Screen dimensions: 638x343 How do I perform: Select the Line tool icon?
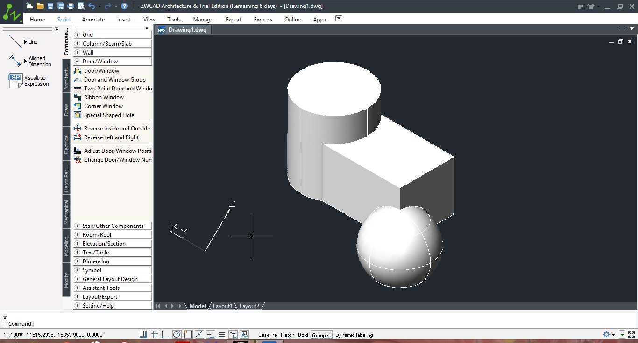pyautogui.click(x=15, y=42)
